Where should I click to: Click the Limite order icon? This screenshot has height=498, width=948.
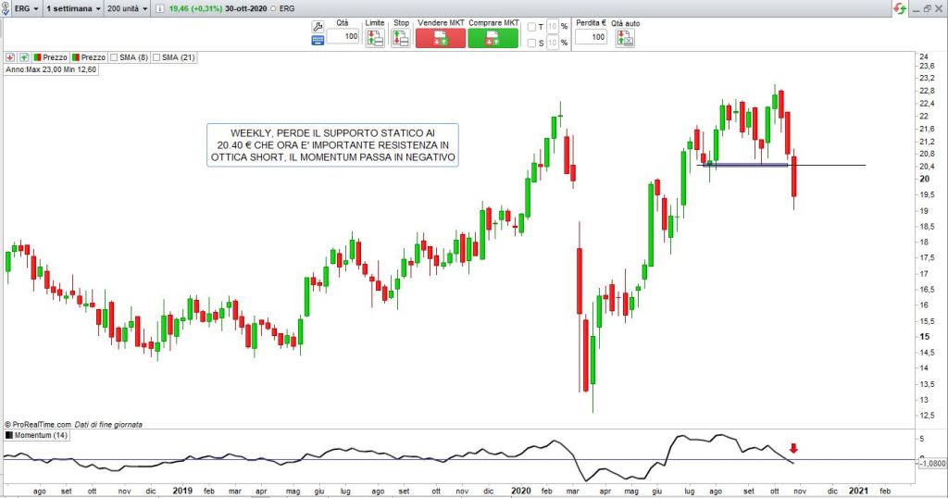pos(374,38)
